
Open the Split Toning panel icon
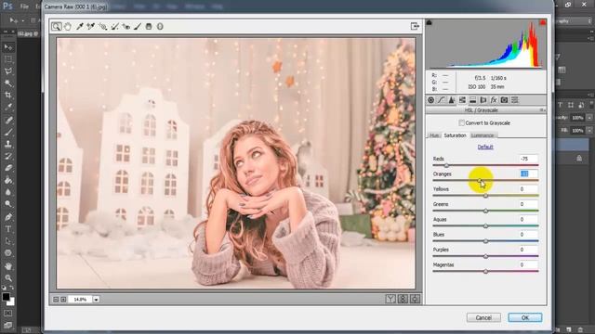coord(473,100)
